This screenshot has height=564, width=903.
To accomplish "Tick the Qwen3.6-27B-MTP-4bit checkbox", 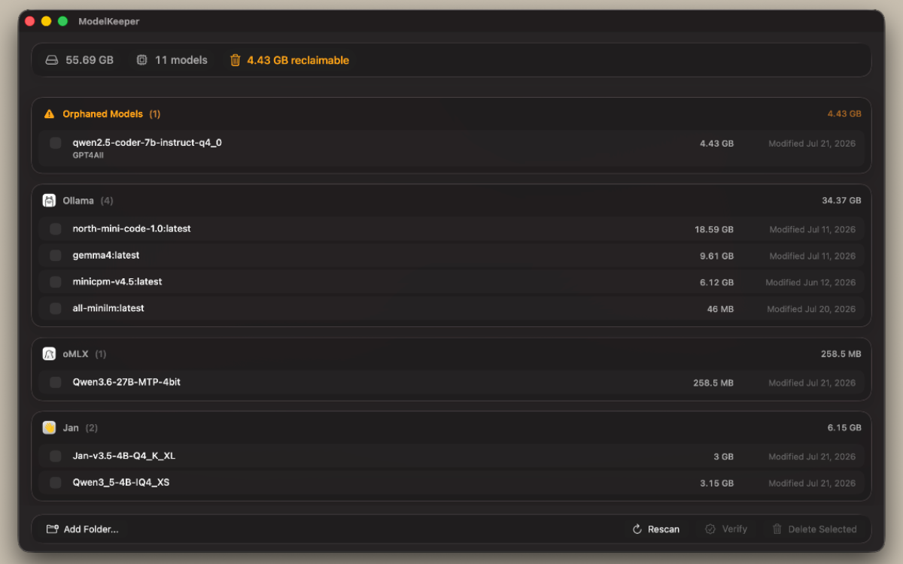I will coord(56,383).
